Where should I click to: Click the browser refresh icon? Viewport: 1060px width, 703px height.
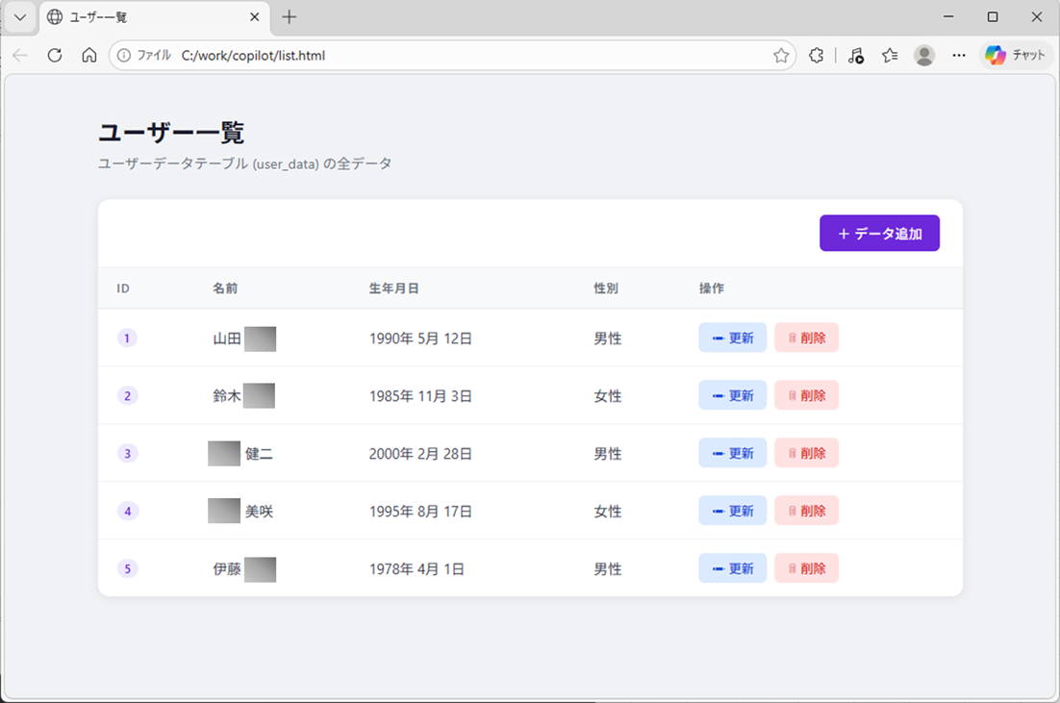click(x=55, y=56)
